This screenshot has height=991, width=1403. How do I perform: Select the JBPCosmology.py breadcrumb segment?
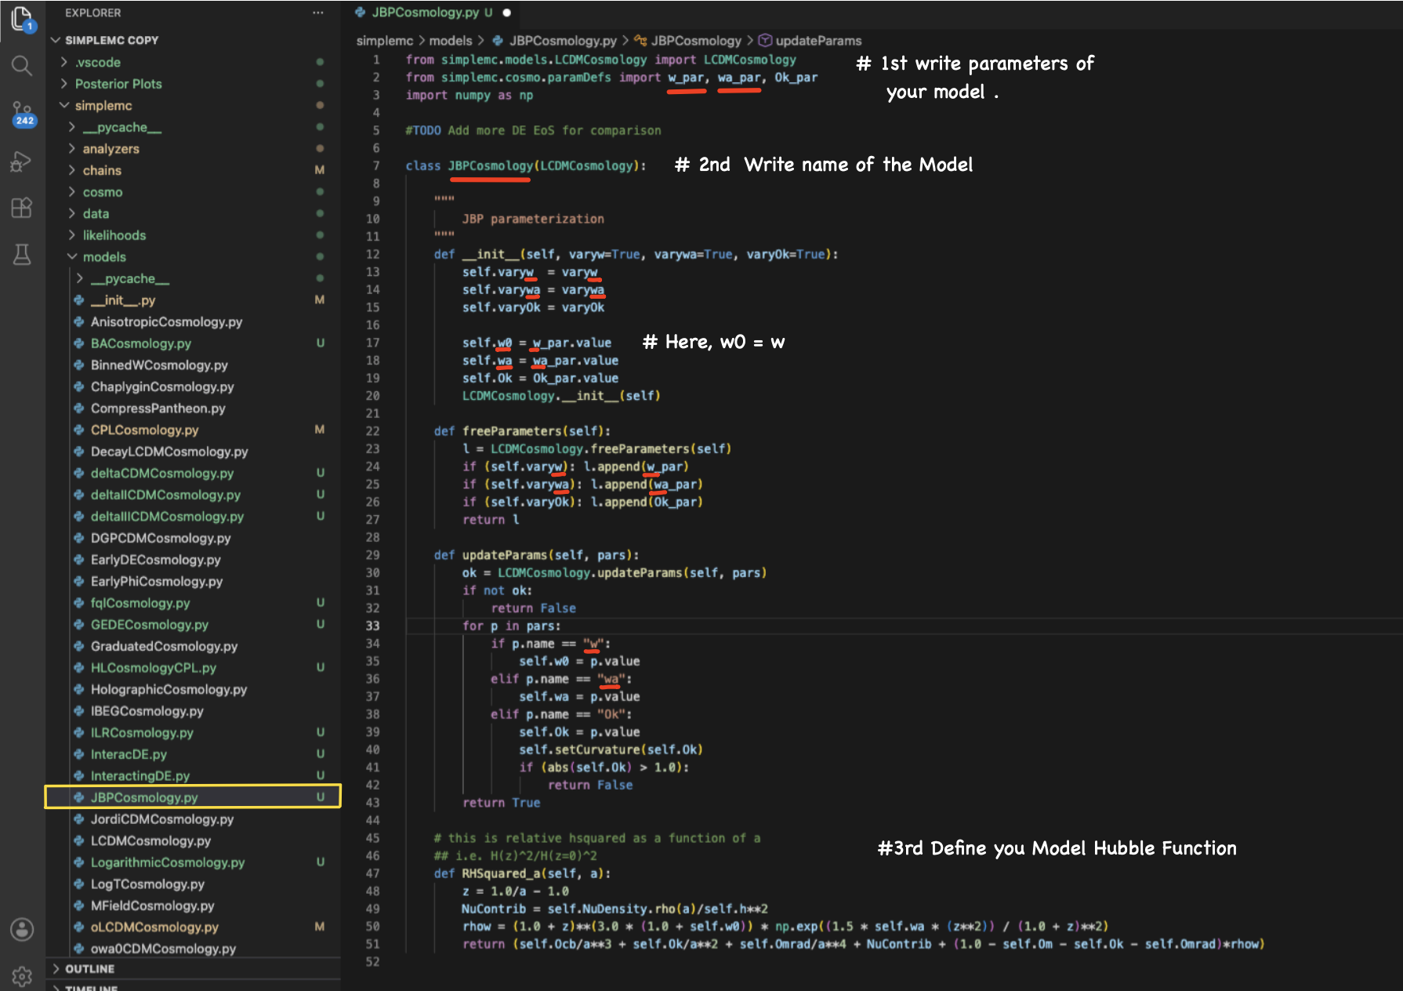pyautogui.click(x=555, y=41)
